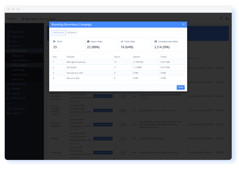Click the blue Close button

click(180, 87)
